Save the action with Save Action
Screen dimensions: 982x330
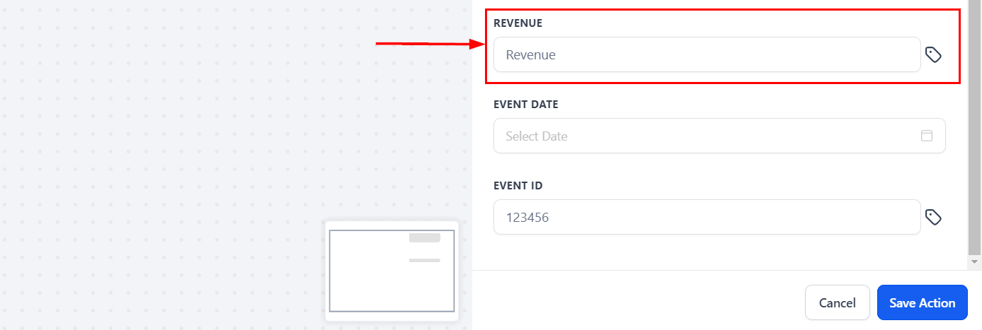tap(922, 302)
